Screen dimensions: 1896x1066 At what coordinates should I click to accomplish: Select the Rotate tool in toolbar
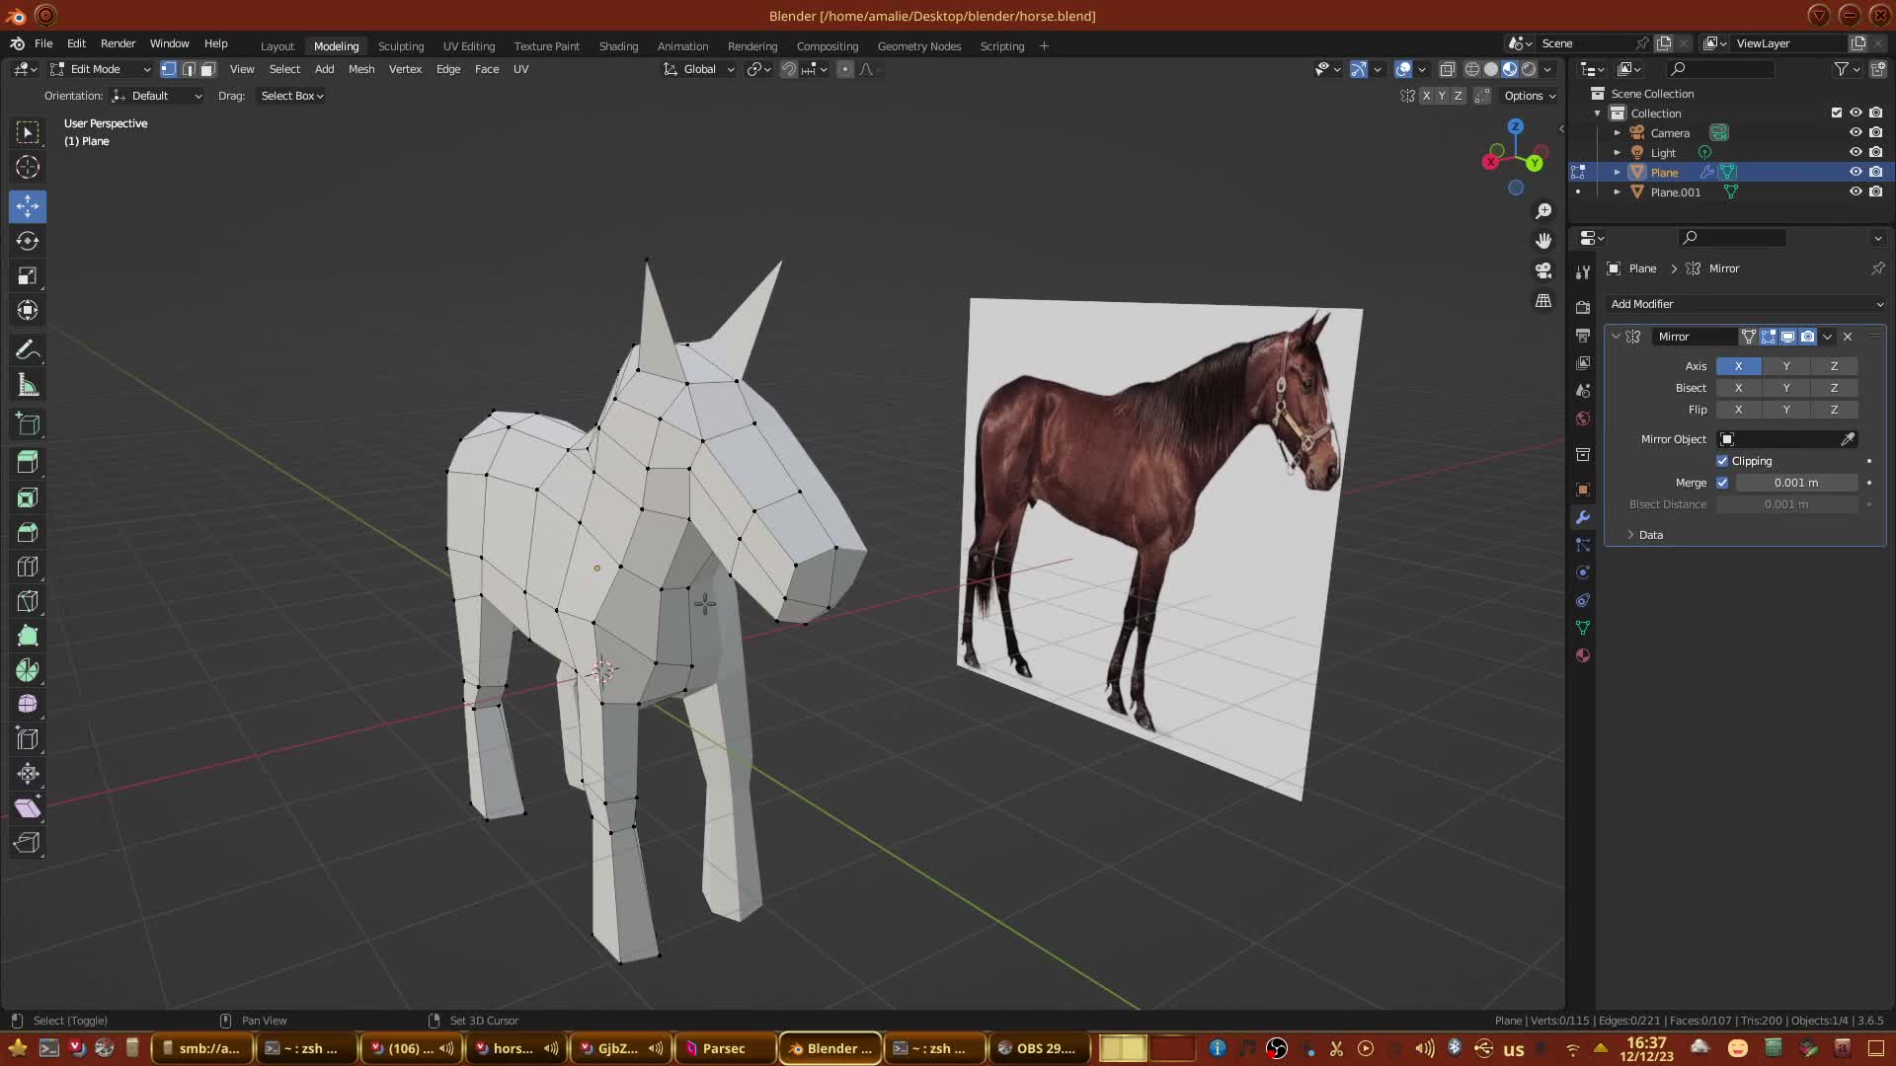tap(28, 241)
